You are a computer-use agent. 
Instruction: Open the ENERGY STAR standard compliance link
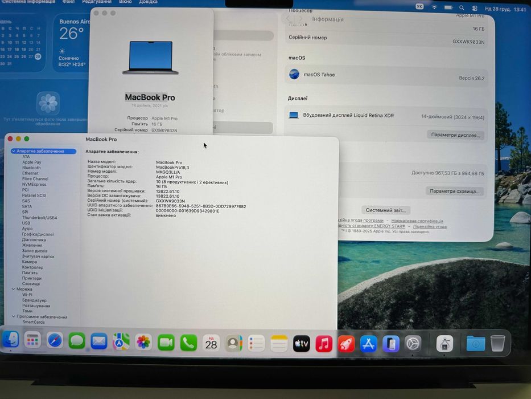[372, 226]
